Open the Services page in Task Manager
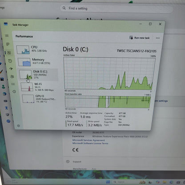 click(x=14, y=92)
